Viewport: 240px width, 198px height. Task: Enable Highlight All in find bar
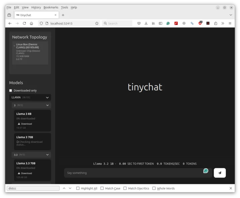[78, 188]
